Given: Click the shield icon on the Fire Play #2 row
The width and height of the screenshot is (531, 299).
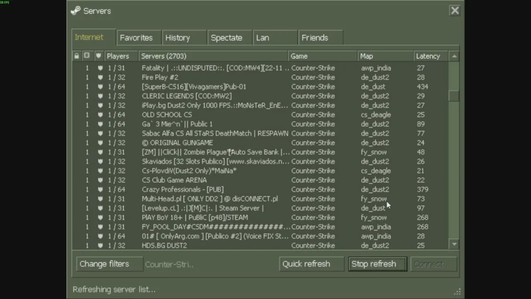Looking at the screenshot, I should pyautogui.click(x=100, y=77).
